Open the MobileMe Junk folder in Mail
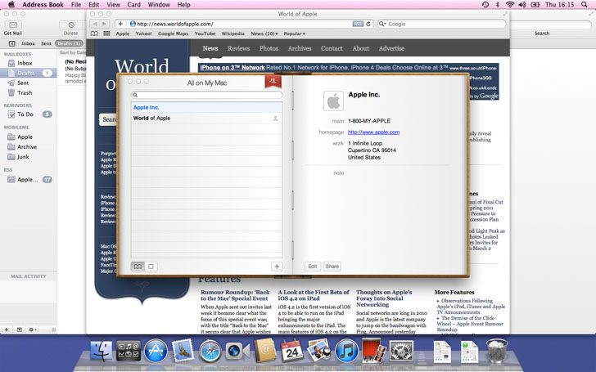 point(23,157)
